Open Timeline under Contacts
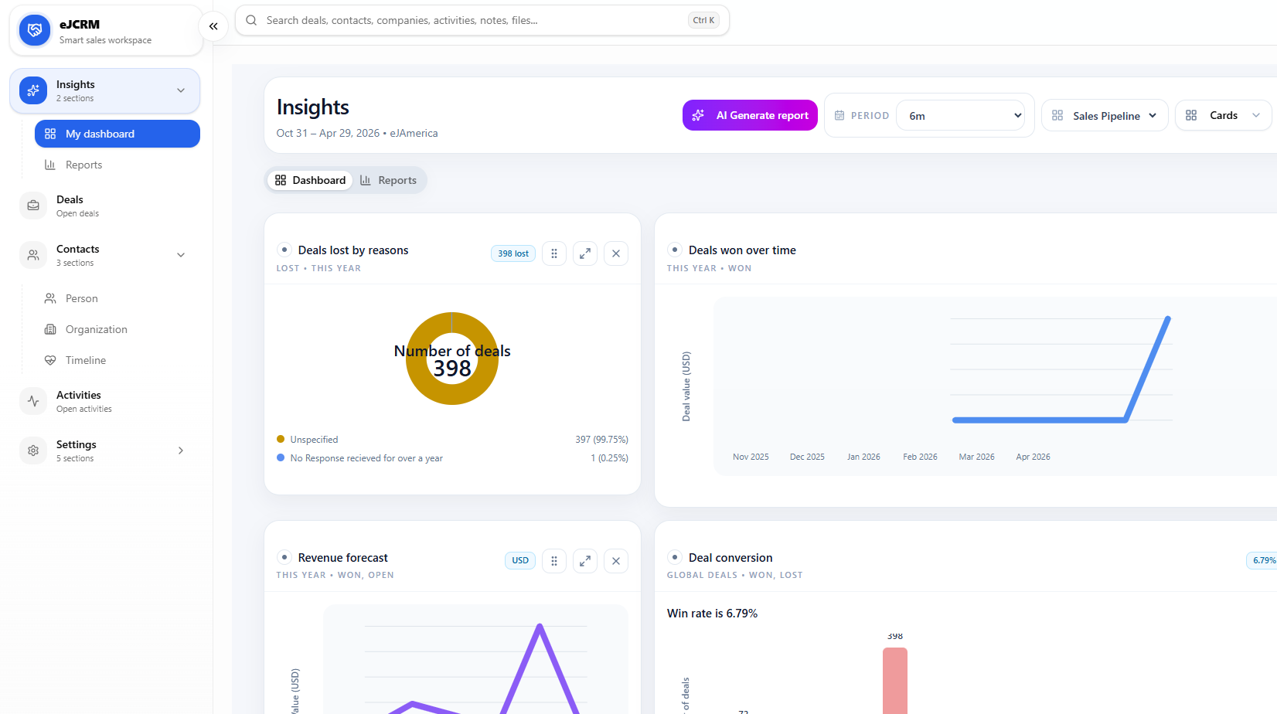The image size is (1277, 714). 117,360
